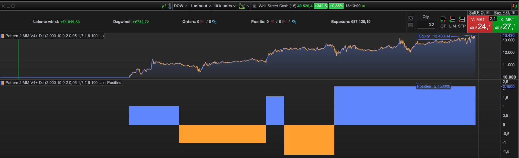Click the red V: MKT sell button
This screenshot has width=519, height=158.
click(479, 24)
